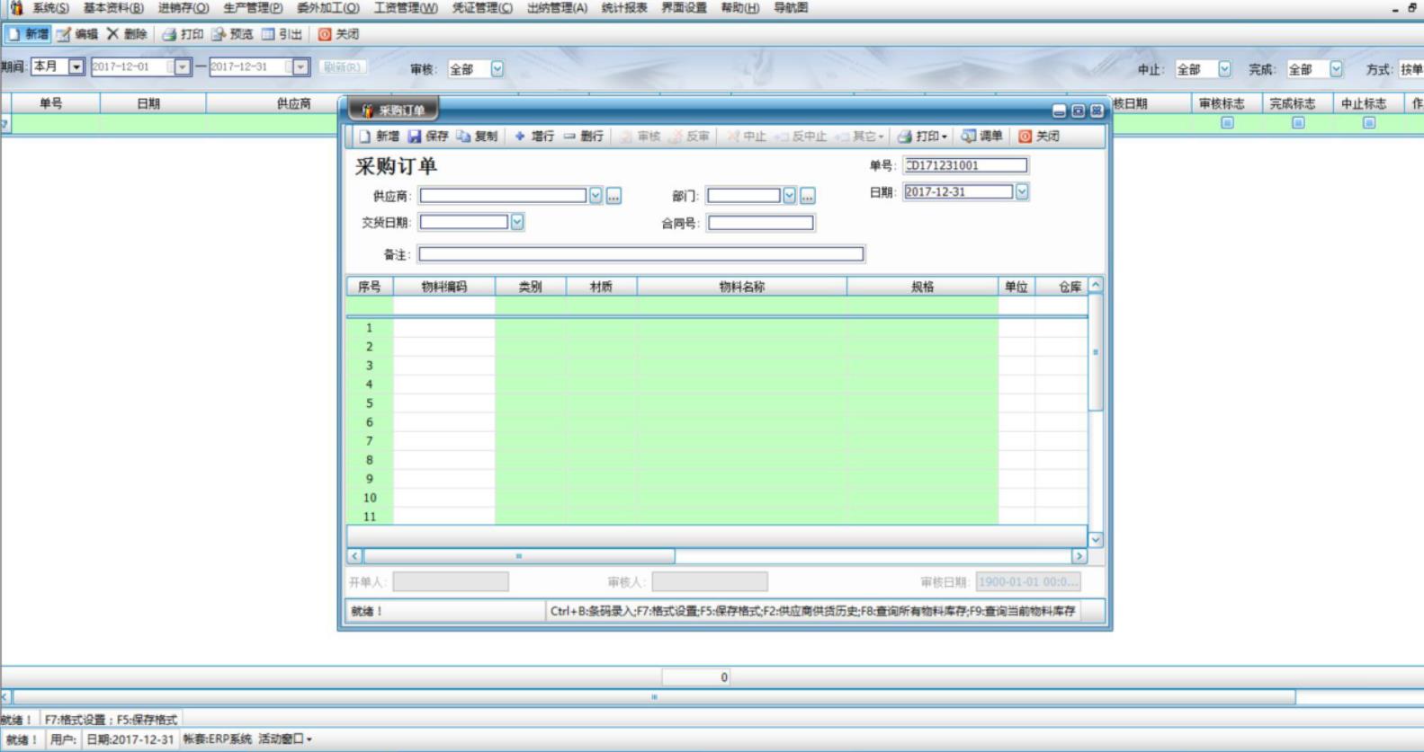Click 增行 to add a row
The width and height of the screenshot is (1424, 752).
[x=533, y=137]
